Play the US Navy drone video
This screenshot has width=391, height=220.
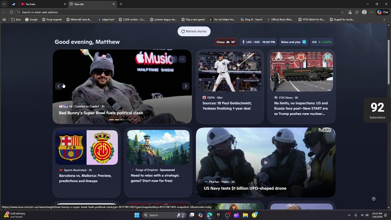(x=266, y=163)
